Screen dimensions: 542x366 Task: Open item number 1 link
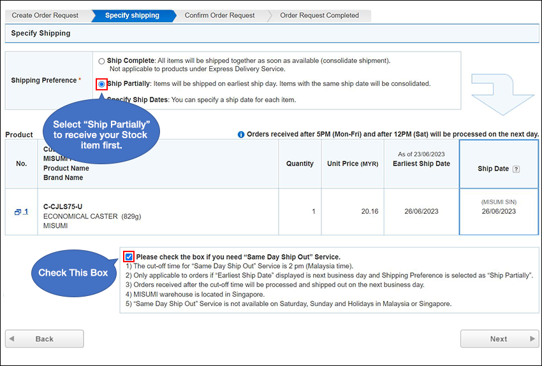pos(26,212)
